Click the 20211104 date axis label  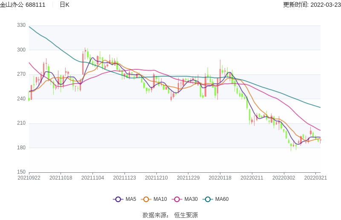(x=92, y=178)
